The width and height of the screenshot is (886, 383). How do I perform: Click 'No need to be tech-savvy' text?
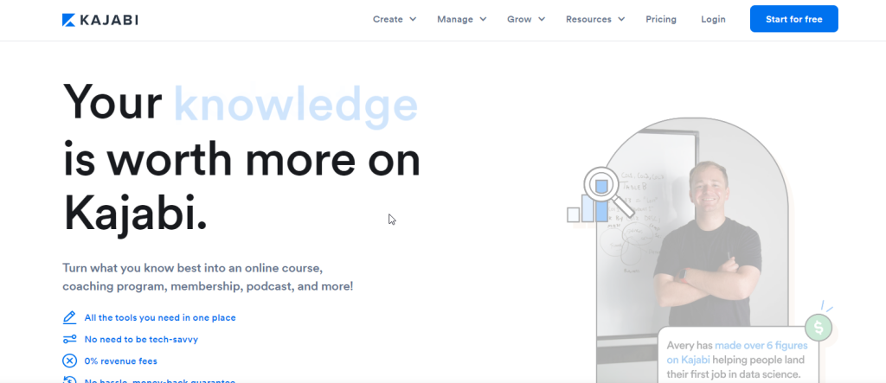[141, 340]
